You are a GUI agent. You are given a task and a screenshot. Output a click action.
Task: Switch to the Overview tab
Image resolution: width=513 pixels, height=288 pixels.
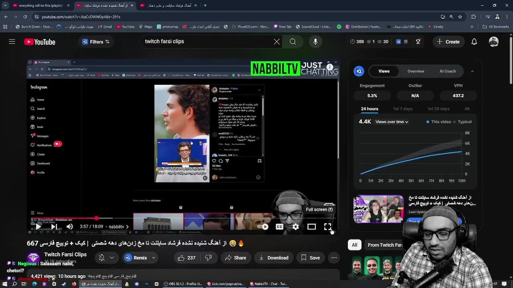[x=416, y=71]
